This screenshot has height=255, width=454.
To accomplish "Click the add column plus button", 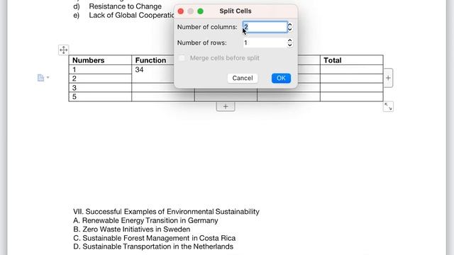I will 388,78.
